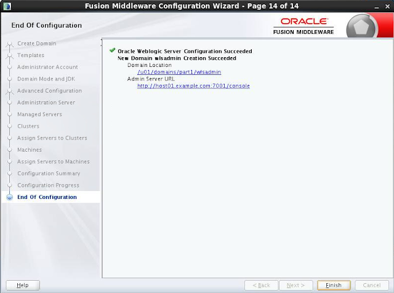Go to Administrator Account step
Screen dimensions: 394x293
click(x=47, y=67)
